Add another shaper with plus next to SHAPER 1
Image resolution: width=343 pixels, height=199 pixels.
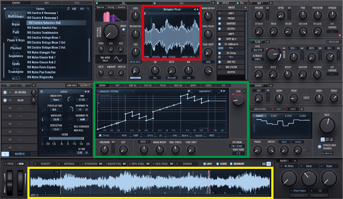[x=271, y=85]
